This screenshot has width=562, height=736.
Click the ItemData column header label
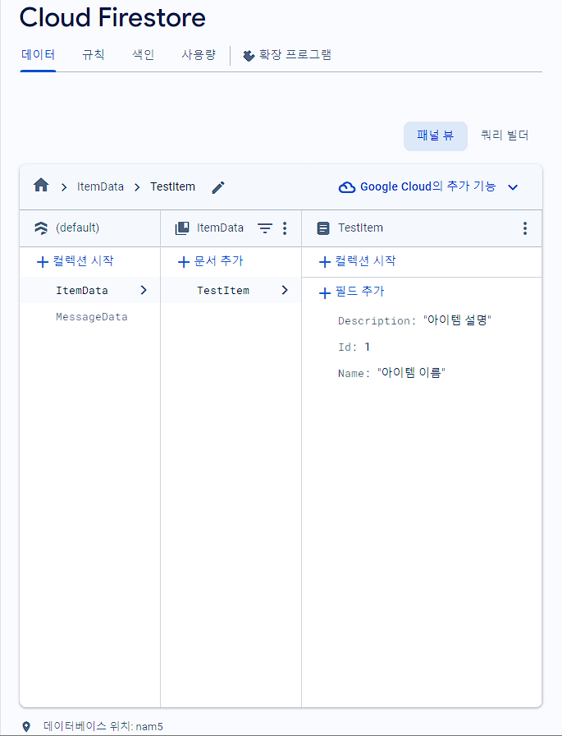click(220, 228)
